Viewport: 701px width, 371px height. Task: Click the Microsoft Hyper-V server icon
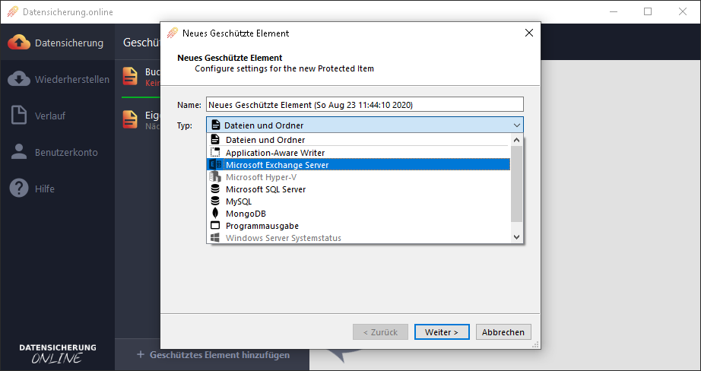click(215, 177)
